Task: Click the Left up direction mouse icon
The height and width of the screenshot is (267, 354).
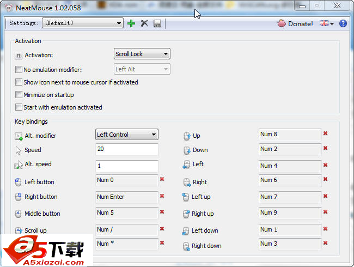Action: pyautogui.click(x=185, y=197)
